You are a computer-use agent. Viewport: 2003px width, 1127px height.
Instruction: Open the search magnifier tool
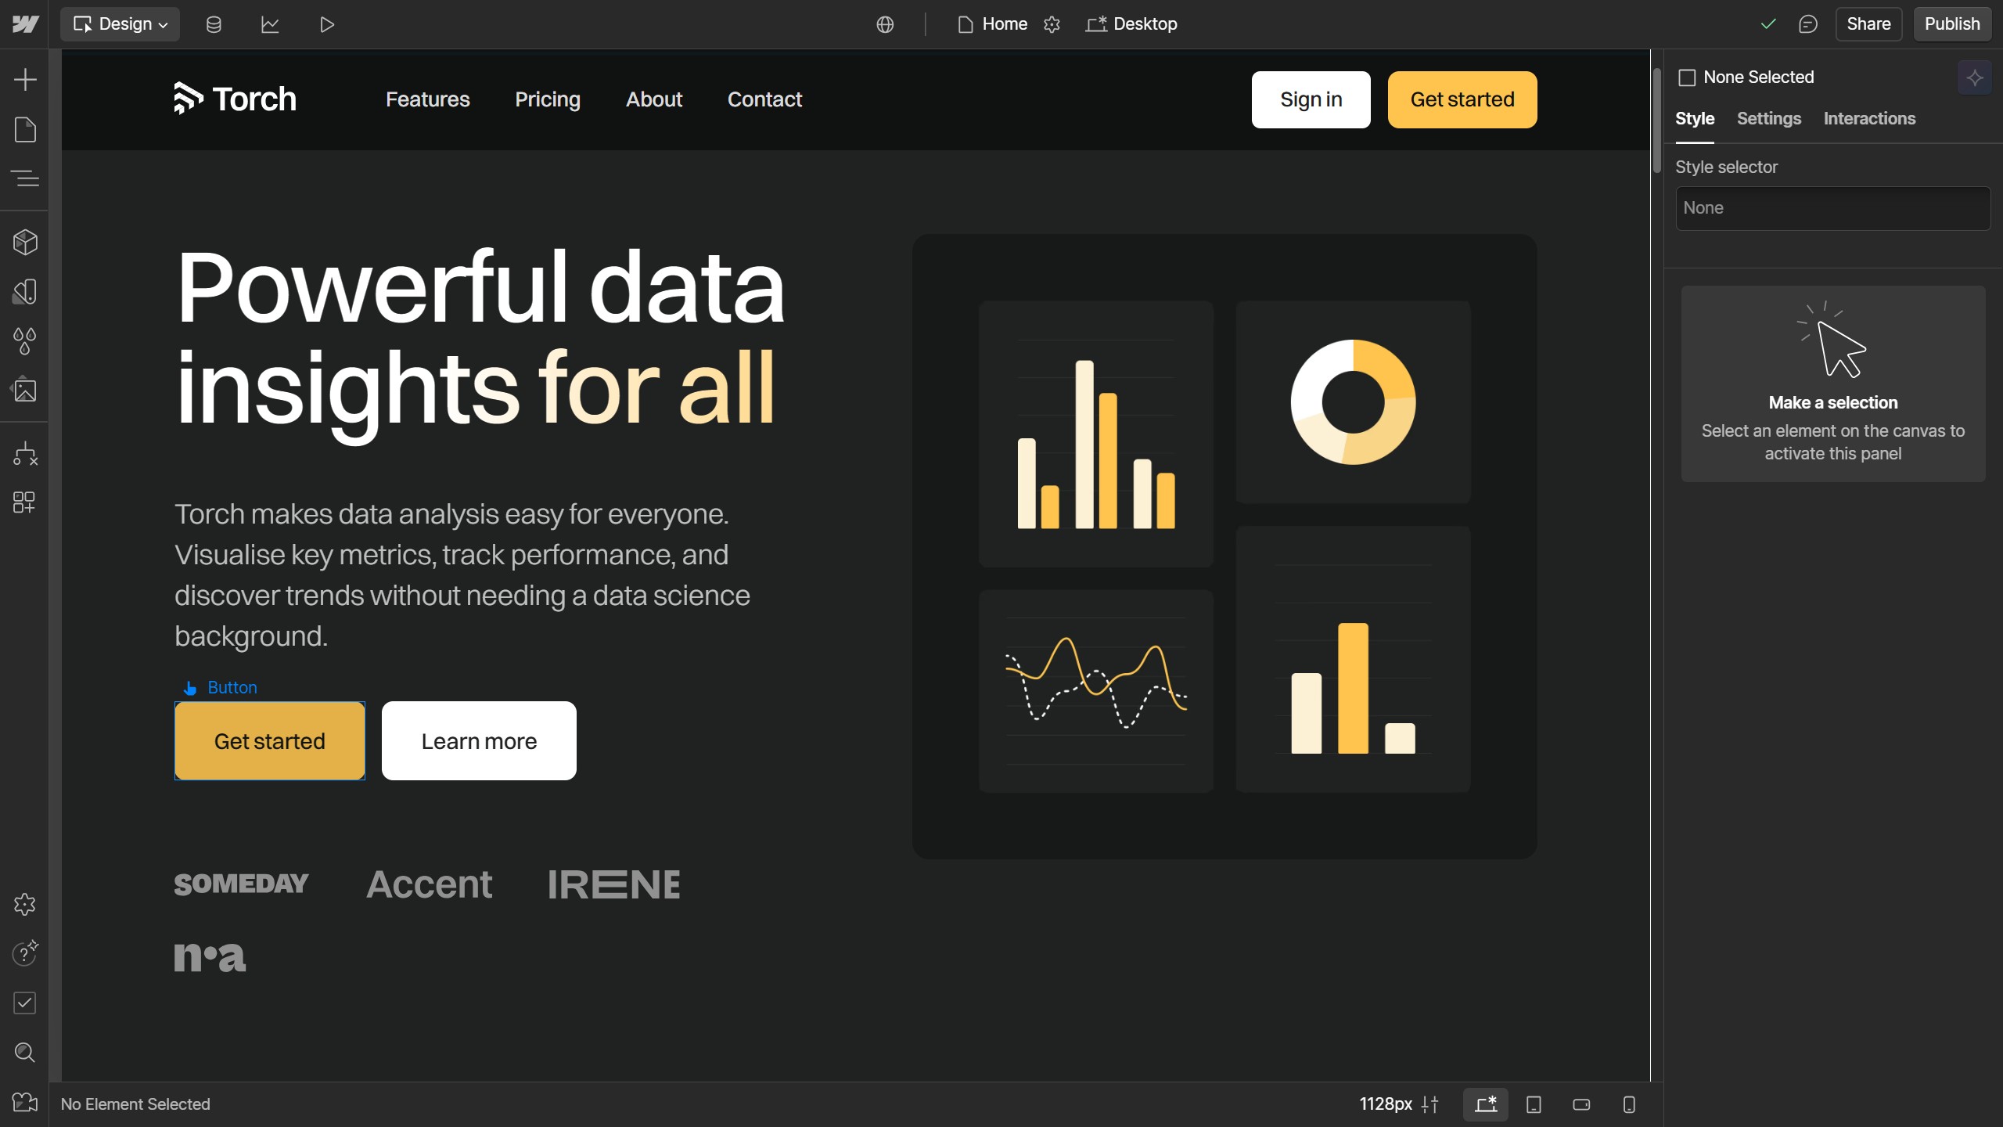[x=25, y=1053]
